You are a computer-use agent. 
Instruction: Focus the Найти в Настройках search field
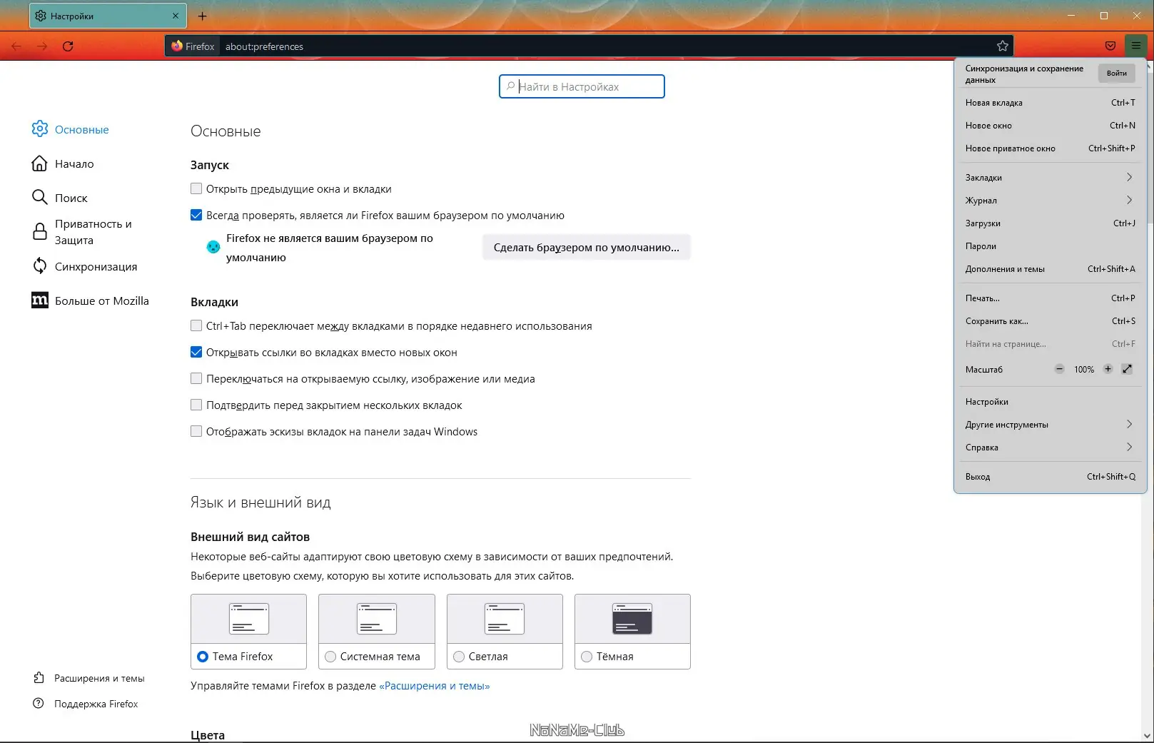click(x=582, y=86)
